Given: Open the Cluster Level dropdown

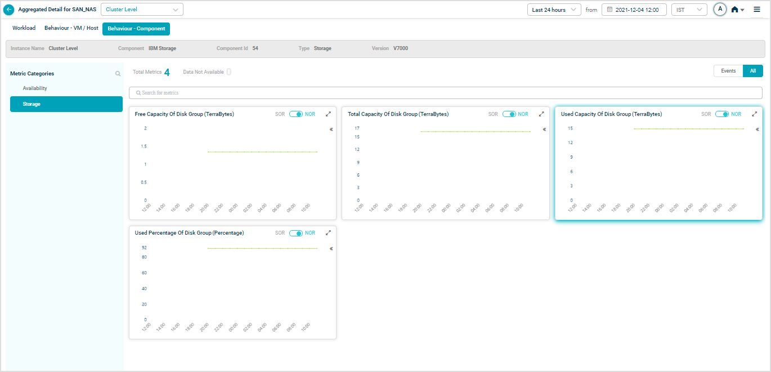Looking at the screenshot, I should 142,10.
